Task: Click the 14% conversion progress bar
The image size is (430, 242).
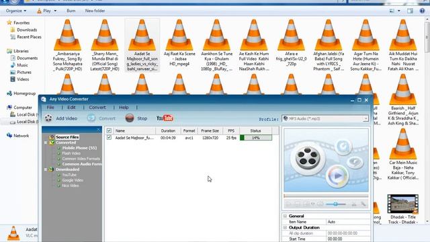Action: click(256, 138)
